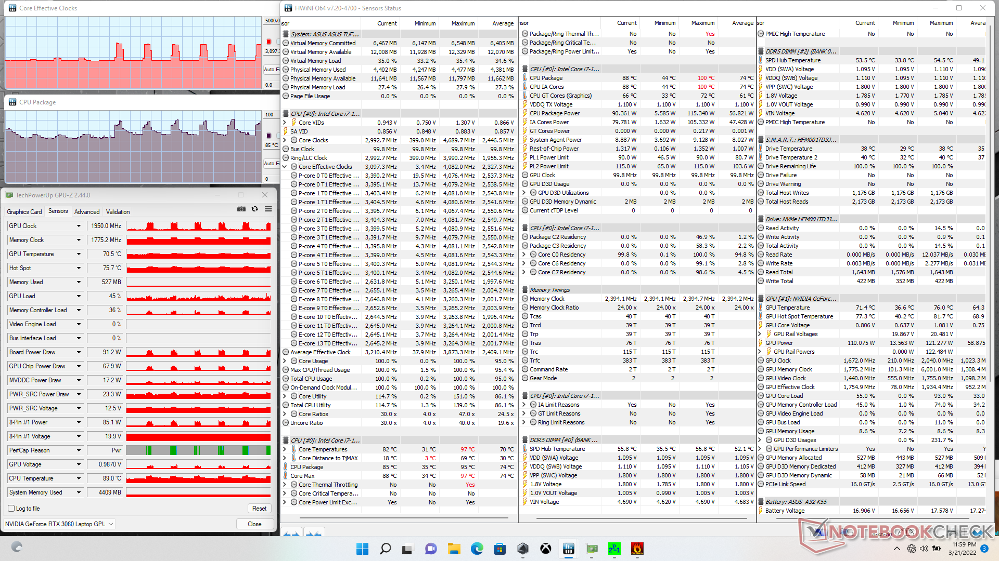
Task: Open GPU selection dropdown RTX 3060
Action: [59, 524]
